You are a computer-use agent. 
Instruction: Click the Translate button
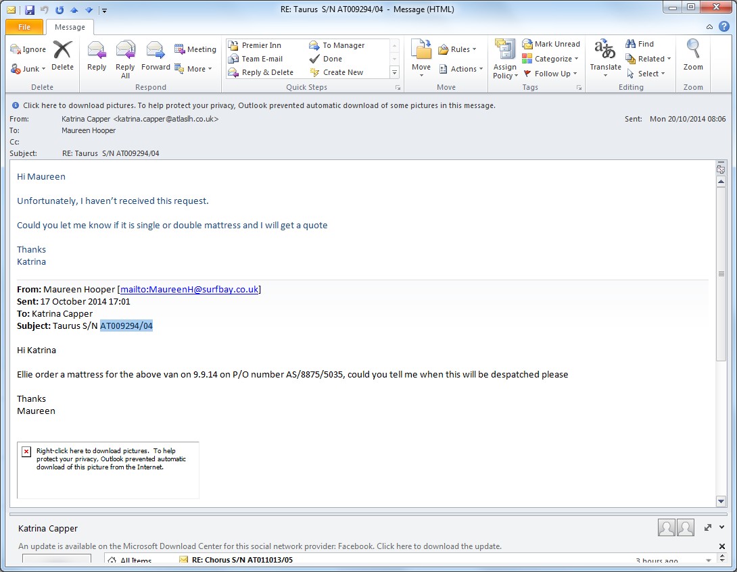point(605,58)
